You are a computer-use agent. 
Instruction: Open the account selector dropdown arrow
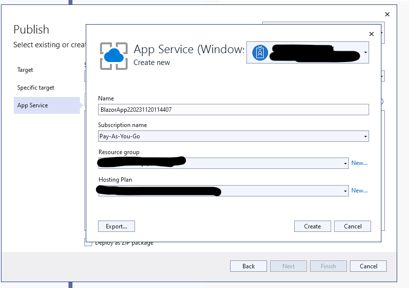pyautogui.click(x=366, y=52)
